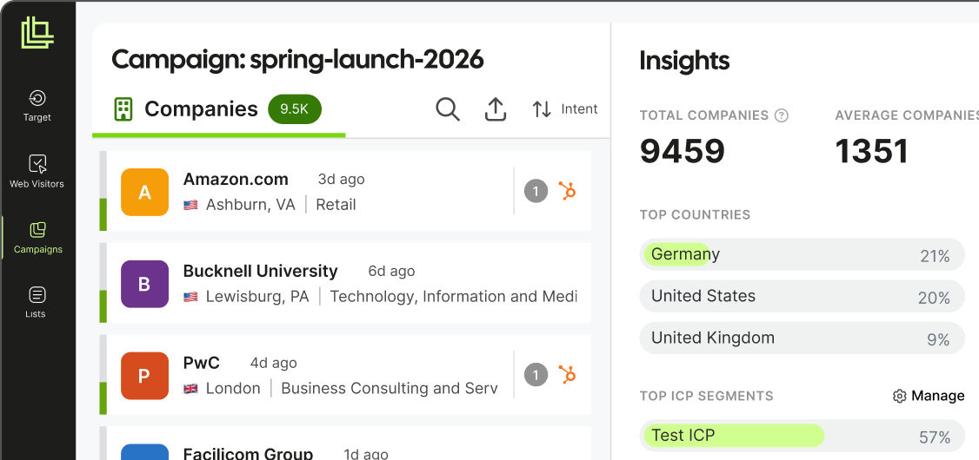Click the Germany 21% percentage value
Image resolution: width=979 pixels, height=460 pixels.
935,256
